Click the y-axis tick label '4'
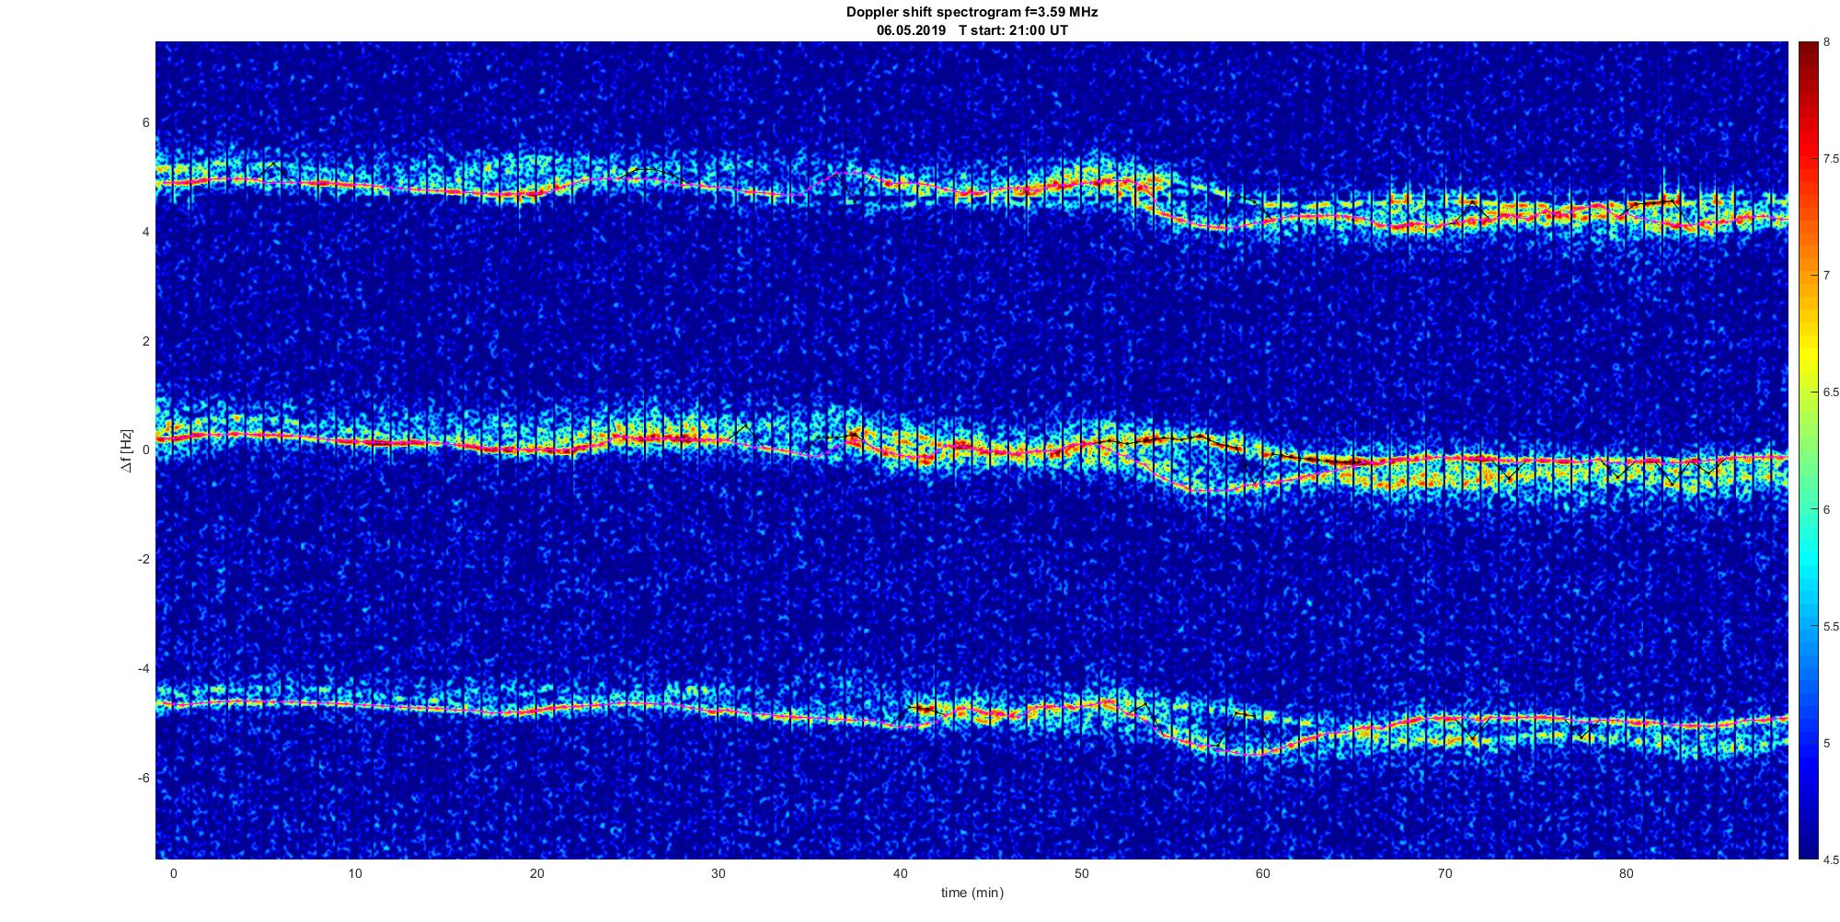 pos(145,233)
